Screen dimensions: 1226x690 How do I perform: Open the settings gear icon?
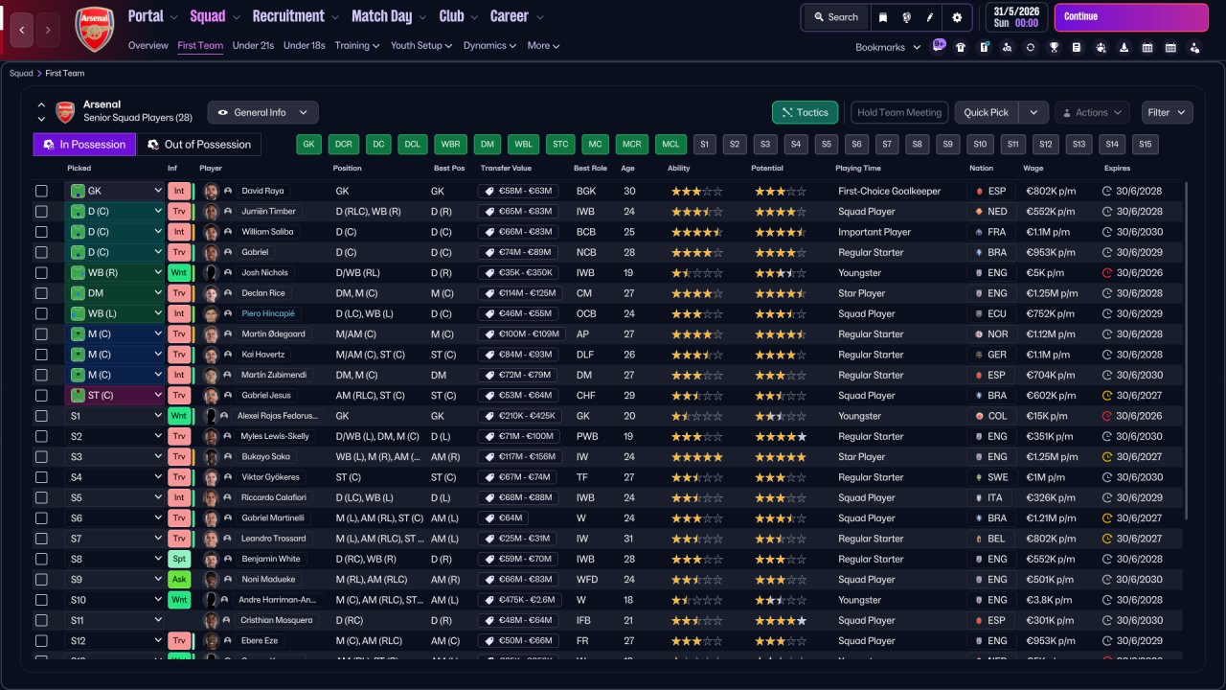click(957, 17)
